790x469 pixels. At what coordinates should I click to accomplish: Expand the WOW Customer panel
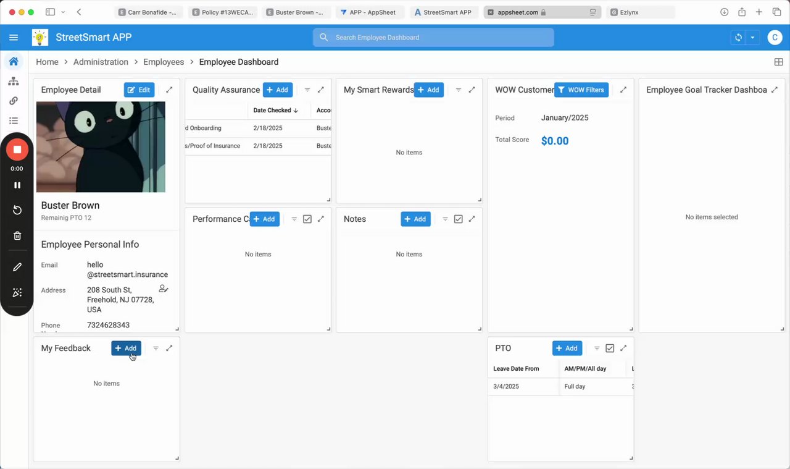[623, 90]
